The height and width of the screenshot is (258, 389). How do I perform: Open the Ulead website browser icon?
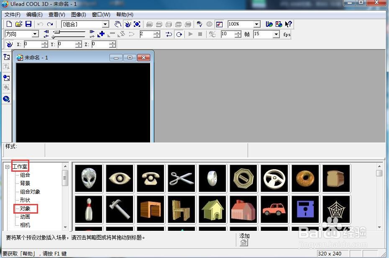[x=269, y=24]
